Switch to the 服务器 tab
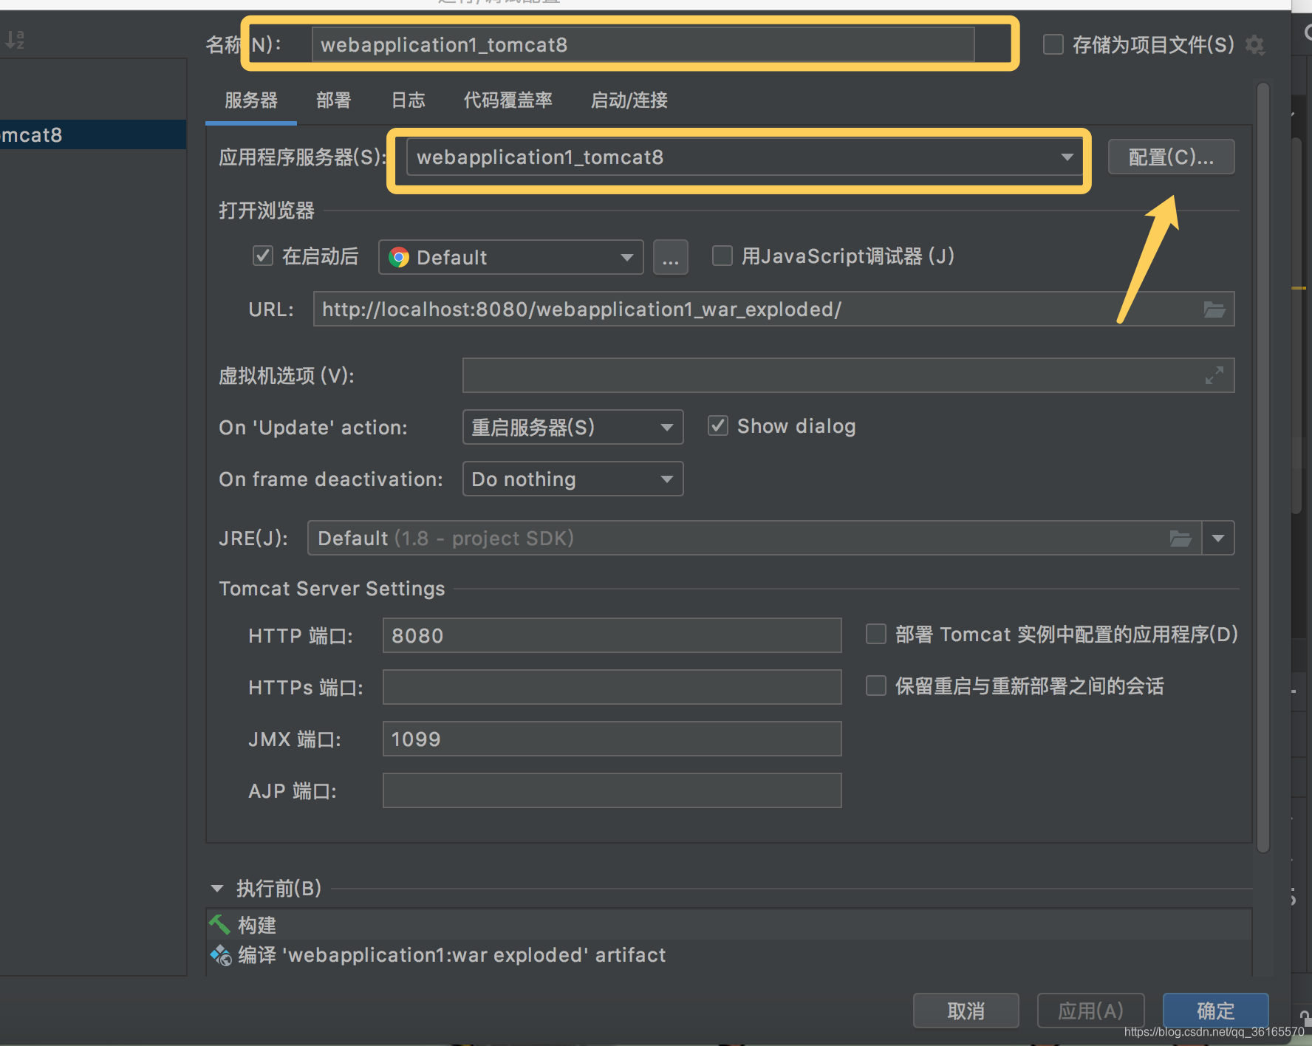The width and height of the screenshot is (1312, 1046). (251, 100)
